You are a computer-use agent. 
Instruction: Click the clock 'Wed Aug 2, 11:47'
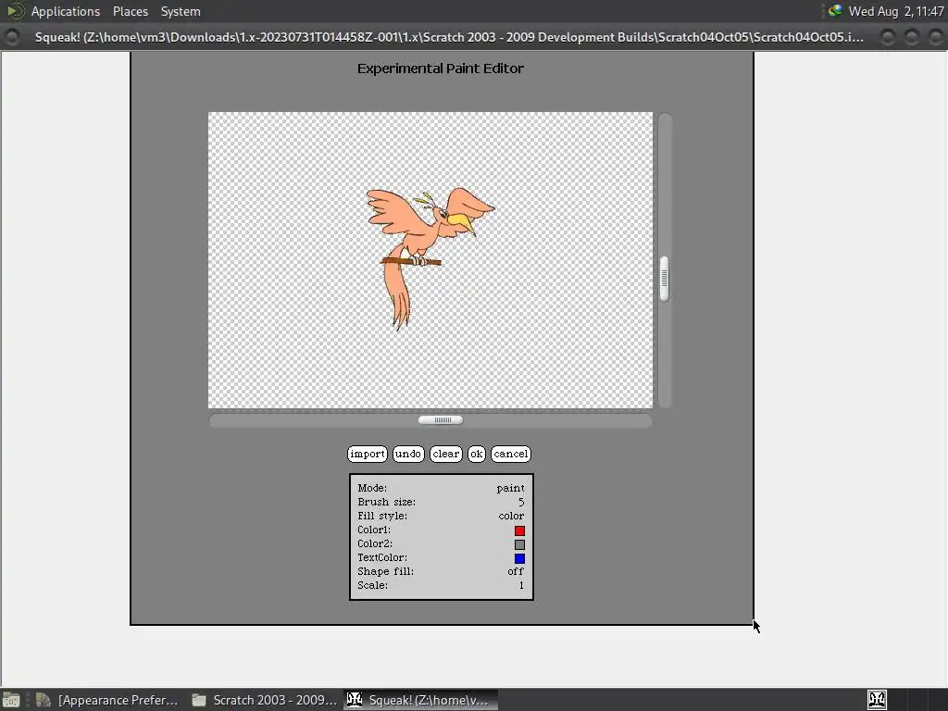point(896,11)
